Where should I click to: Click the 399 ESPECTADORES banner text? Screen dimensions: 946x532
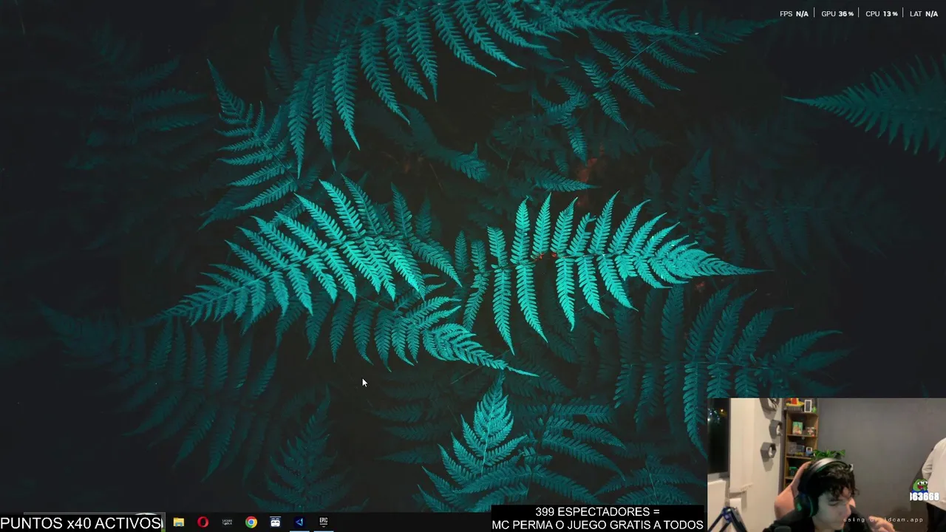coord(598,511)
